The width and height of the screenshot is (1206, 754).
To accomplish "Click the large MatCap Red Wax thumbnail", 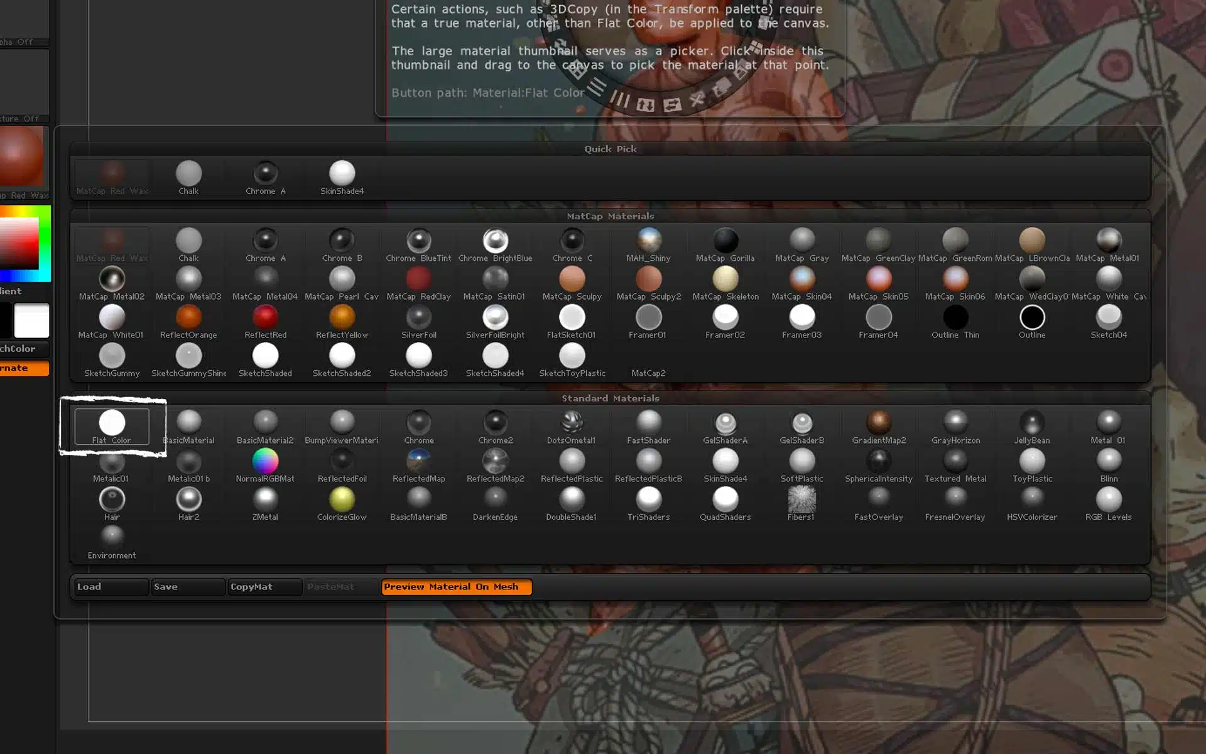I will click(23, 157).
